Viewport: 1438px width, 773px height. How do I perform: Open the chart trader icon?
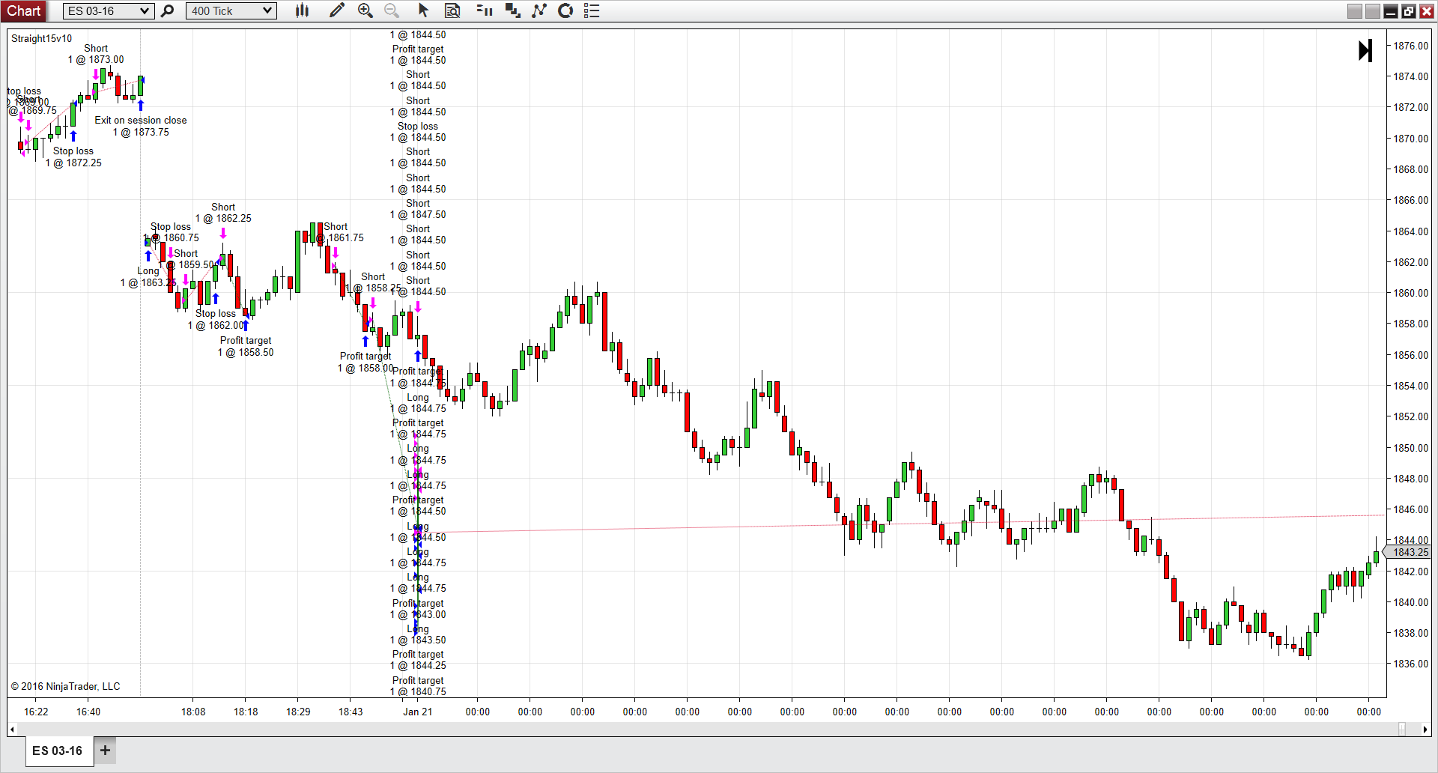point(485,10)
